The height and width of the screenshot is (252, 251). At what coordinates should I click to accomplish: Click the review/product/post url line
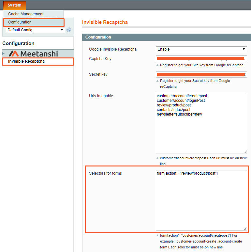[x=174, y=105]
